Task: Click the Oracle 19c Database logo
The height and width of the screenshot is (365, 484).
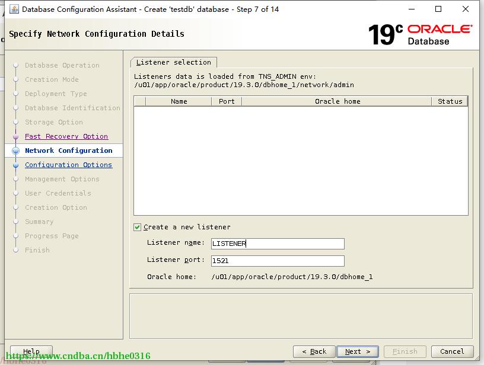Action: point(420,34)
